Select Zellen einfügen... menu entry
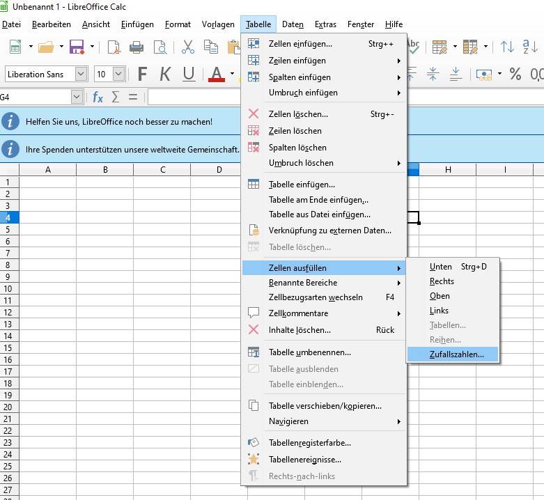The image size is (544, 500). pos(324,44)
